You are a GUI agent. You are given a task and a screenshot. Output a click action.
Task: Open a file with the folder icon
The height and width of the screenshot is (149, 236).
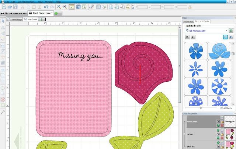pyautogui.click(x=10, y=7)
